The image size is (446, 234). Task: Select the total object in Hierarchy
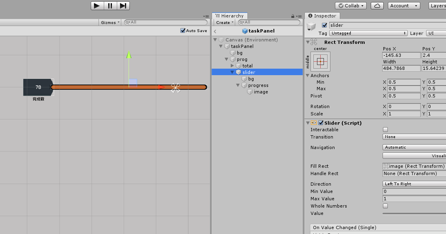247,65
